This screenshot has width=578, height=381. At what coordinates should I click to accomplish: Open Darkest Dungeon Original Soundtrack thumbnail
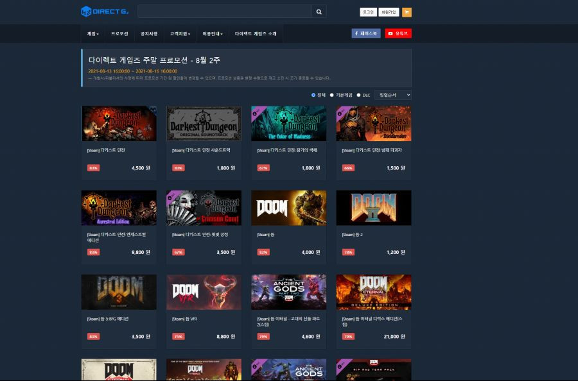pyautogui.click(x=204, y=123)
